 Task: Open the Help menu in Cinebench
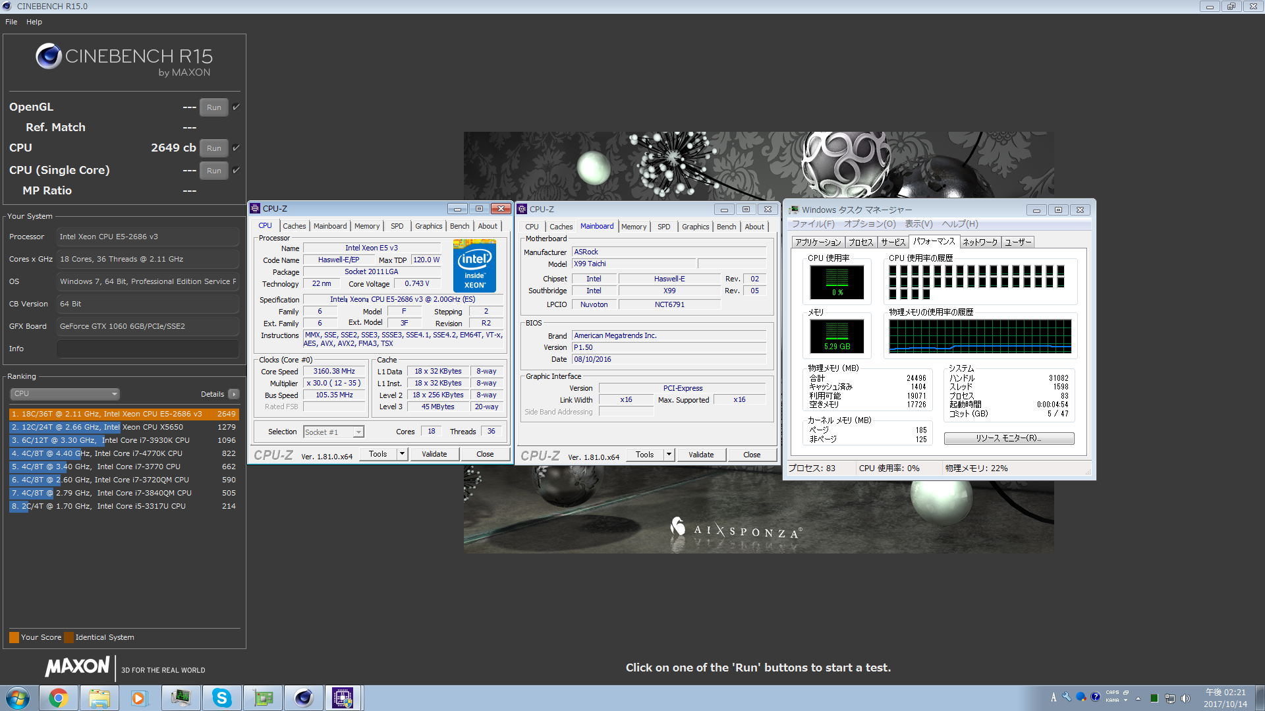[34, 22]
